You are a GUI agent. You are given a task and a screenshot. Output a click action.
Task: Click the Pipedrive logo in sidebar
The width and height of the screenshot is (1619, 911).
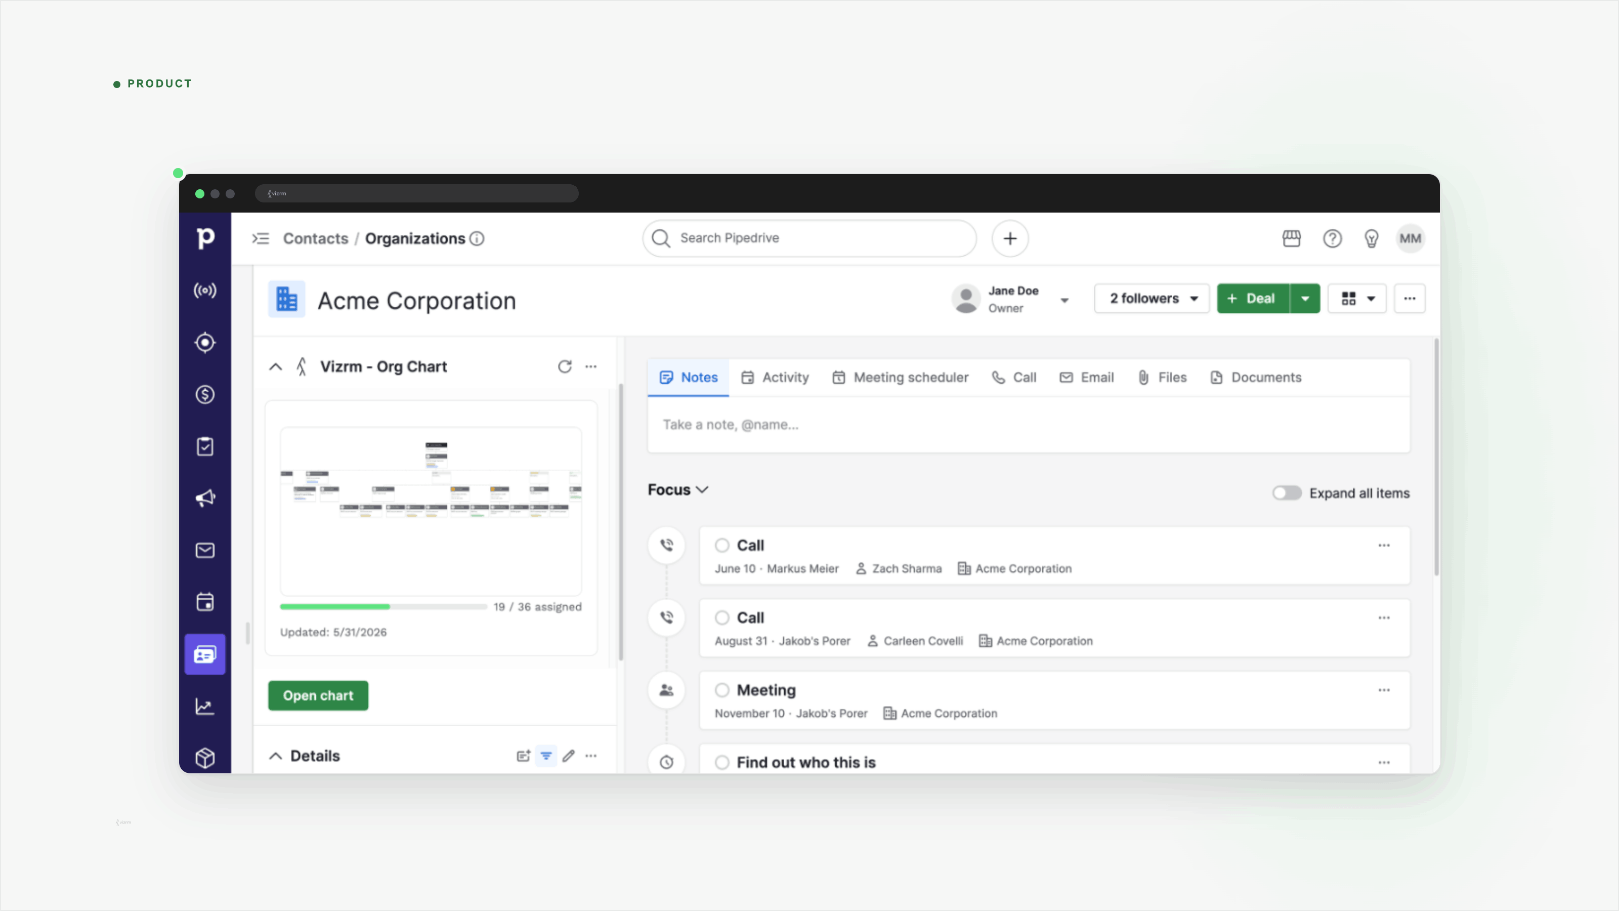[x=205, y=238]
